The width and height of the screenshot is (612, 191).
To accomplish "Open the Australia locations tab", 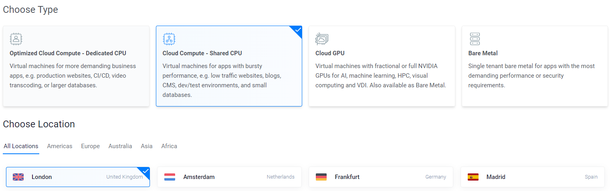I will point(120,146).
